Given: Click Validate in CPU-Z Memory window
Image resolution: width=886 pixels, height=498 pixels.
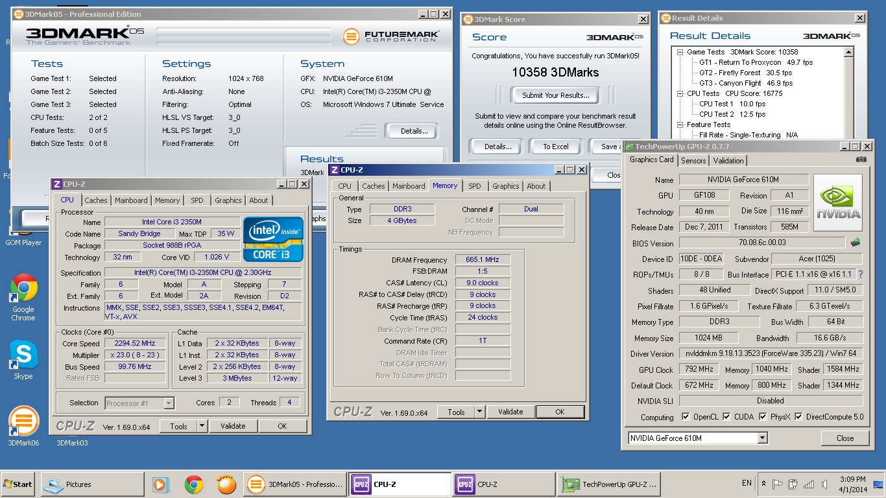Looking at the screenshot, I should point(510,412).
